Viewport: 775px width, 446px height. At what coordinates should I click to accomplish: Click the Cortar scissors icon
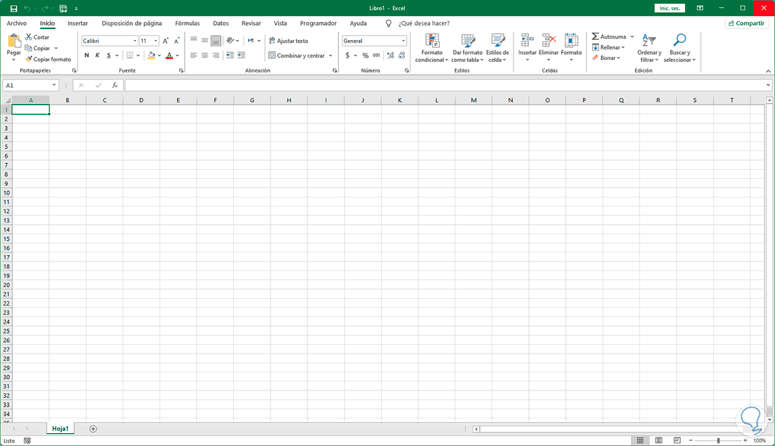(28, 37)
